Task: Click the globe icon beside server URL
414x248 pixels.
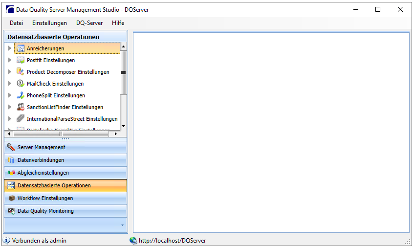Action: click(133, 240)
